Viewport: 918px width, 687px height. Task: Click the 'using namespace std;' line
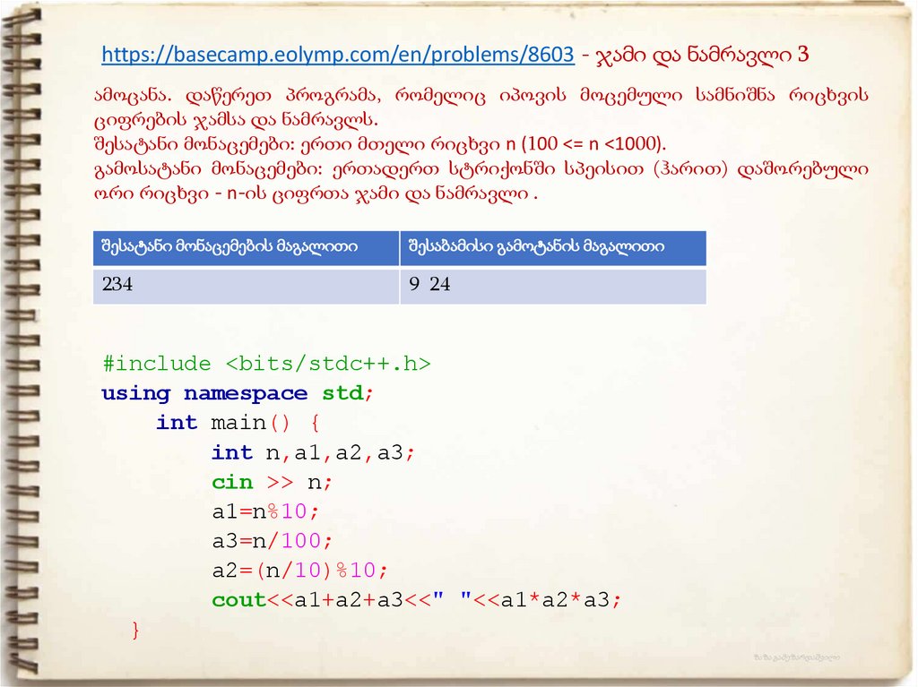237,393
